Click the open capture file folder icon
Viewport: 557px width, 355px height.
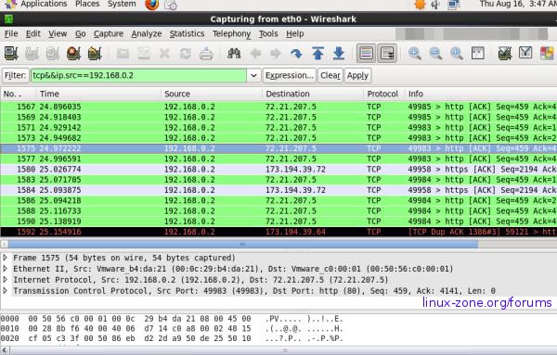point(123,54)
